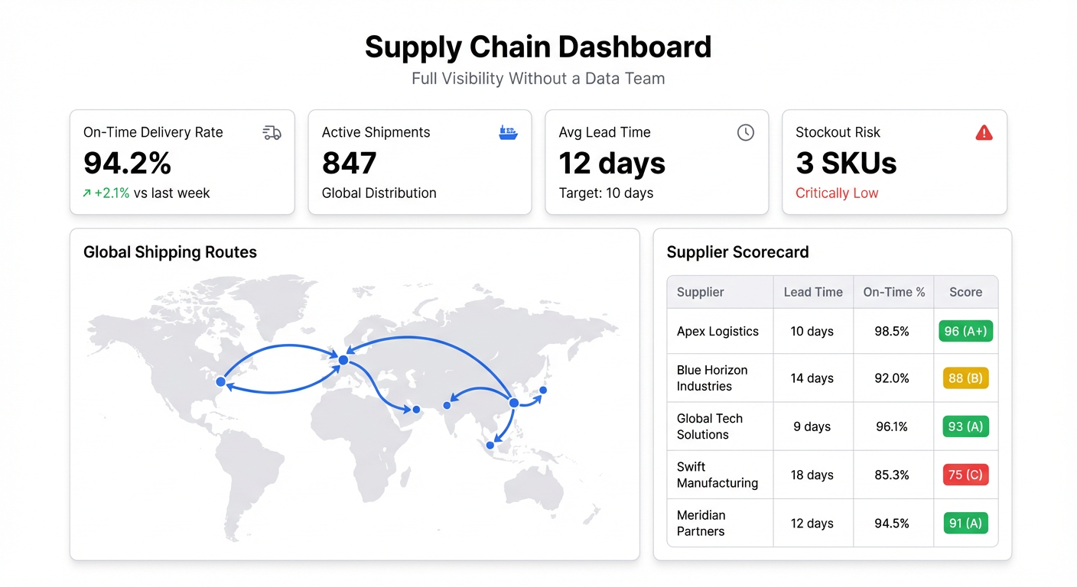
Task: Click the shipping node over the Middle East
Action: click(x=415, y=410)
